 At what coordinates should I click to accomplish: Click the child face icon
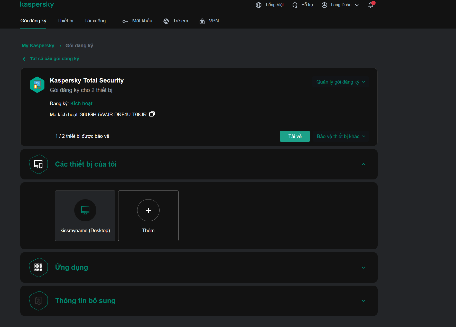[x=166, y=21]
